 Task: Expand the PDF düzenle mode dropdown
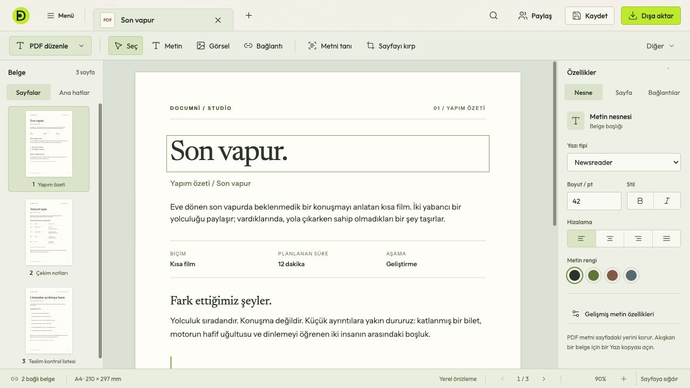click(50, 46)
